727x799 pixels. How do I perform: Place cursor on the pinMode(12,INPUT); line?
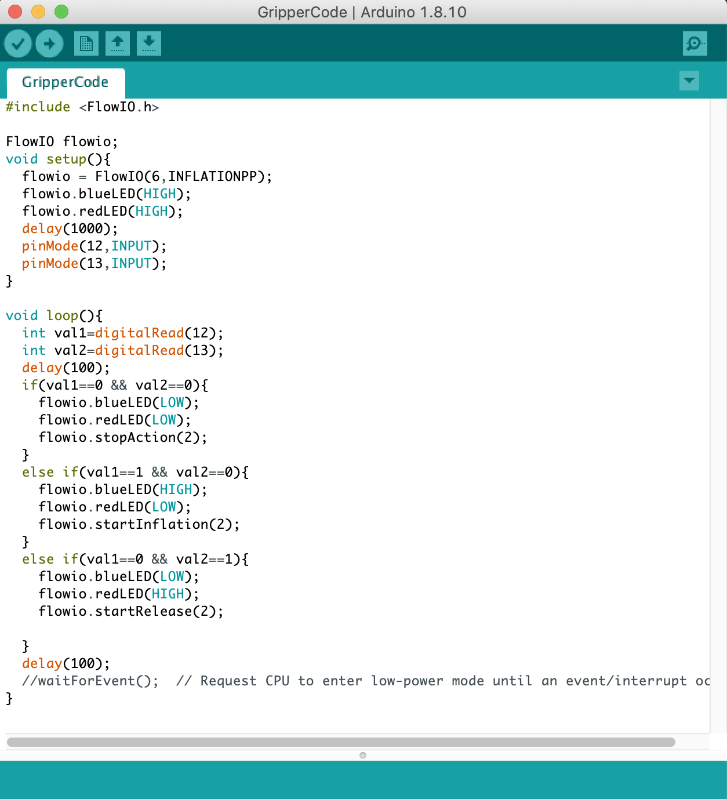[x=94, y=246]
